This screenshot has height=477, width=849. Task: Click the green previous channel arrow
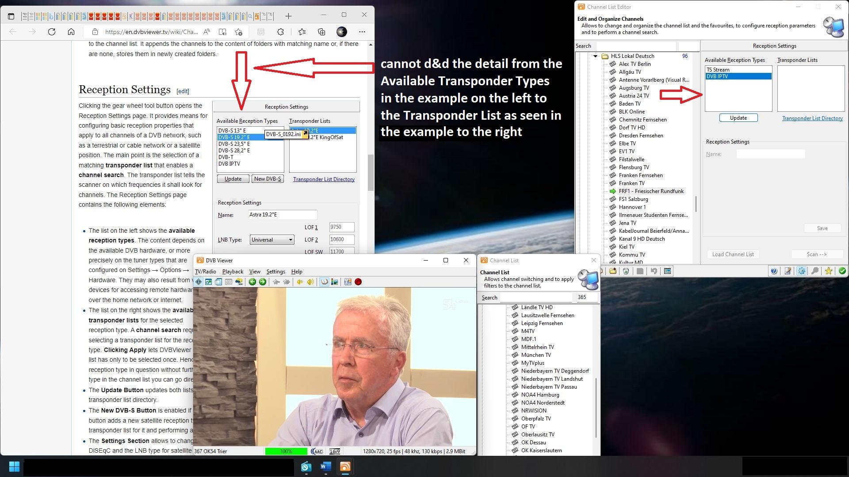pos(252,282)
